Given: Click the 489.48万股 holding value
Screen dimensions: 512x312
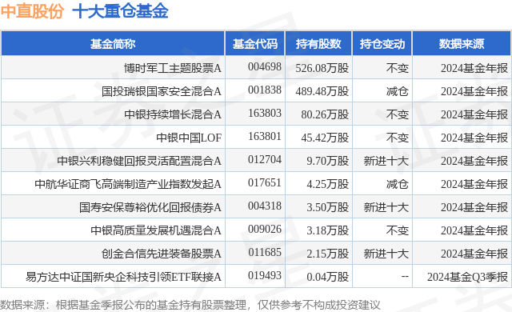Looking at the screenshot, I should tap(322, 91).
